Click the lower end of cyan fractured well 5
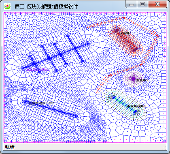The image size is (170, 154). tap(135, 111)
